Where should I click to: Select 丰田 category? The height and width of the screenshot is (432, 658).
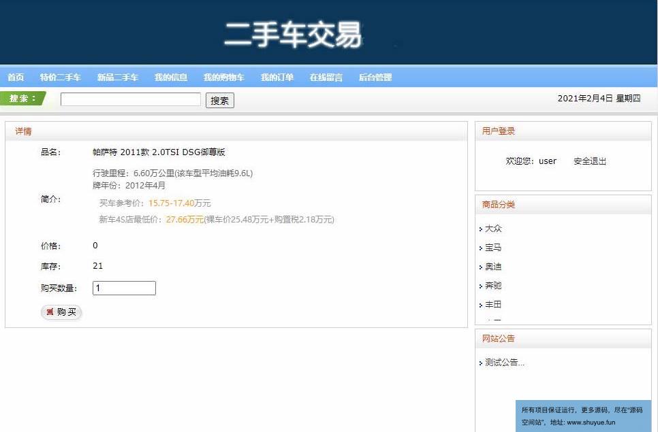493,304
